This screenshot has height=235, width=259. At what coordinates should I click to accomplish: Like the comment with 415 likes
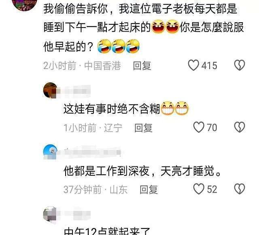[193, 65]
